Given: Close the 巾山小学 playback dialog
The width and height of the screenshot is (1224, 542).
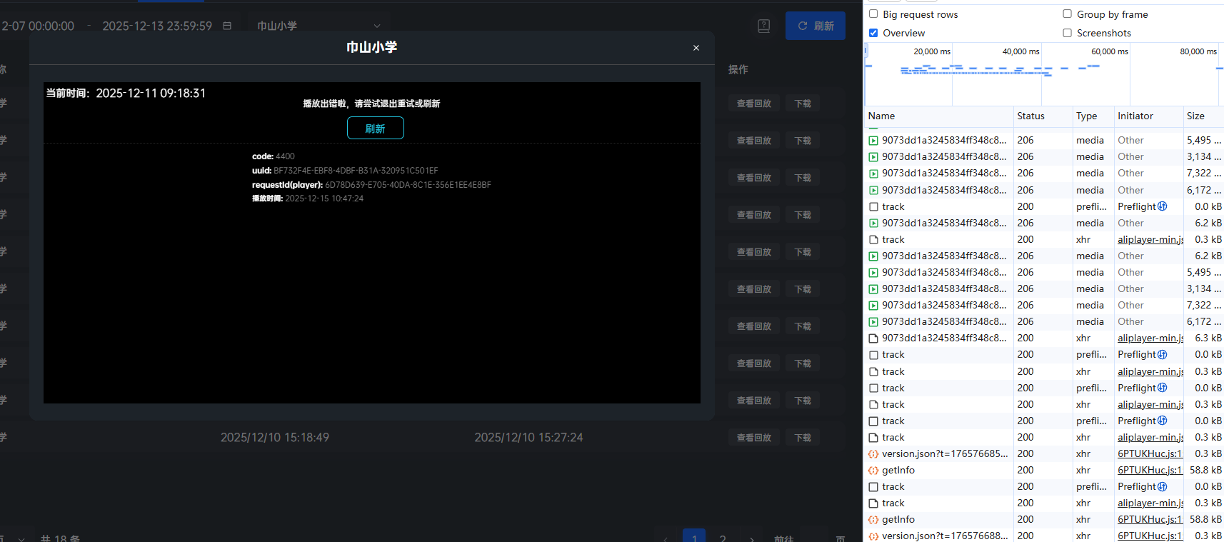Looking at the screenshot, I should [x=696, y=48].
